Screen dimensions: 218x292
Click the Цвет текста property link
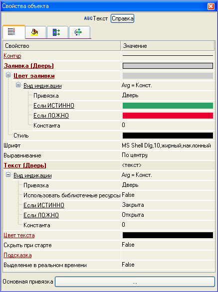tap(19, 235)
